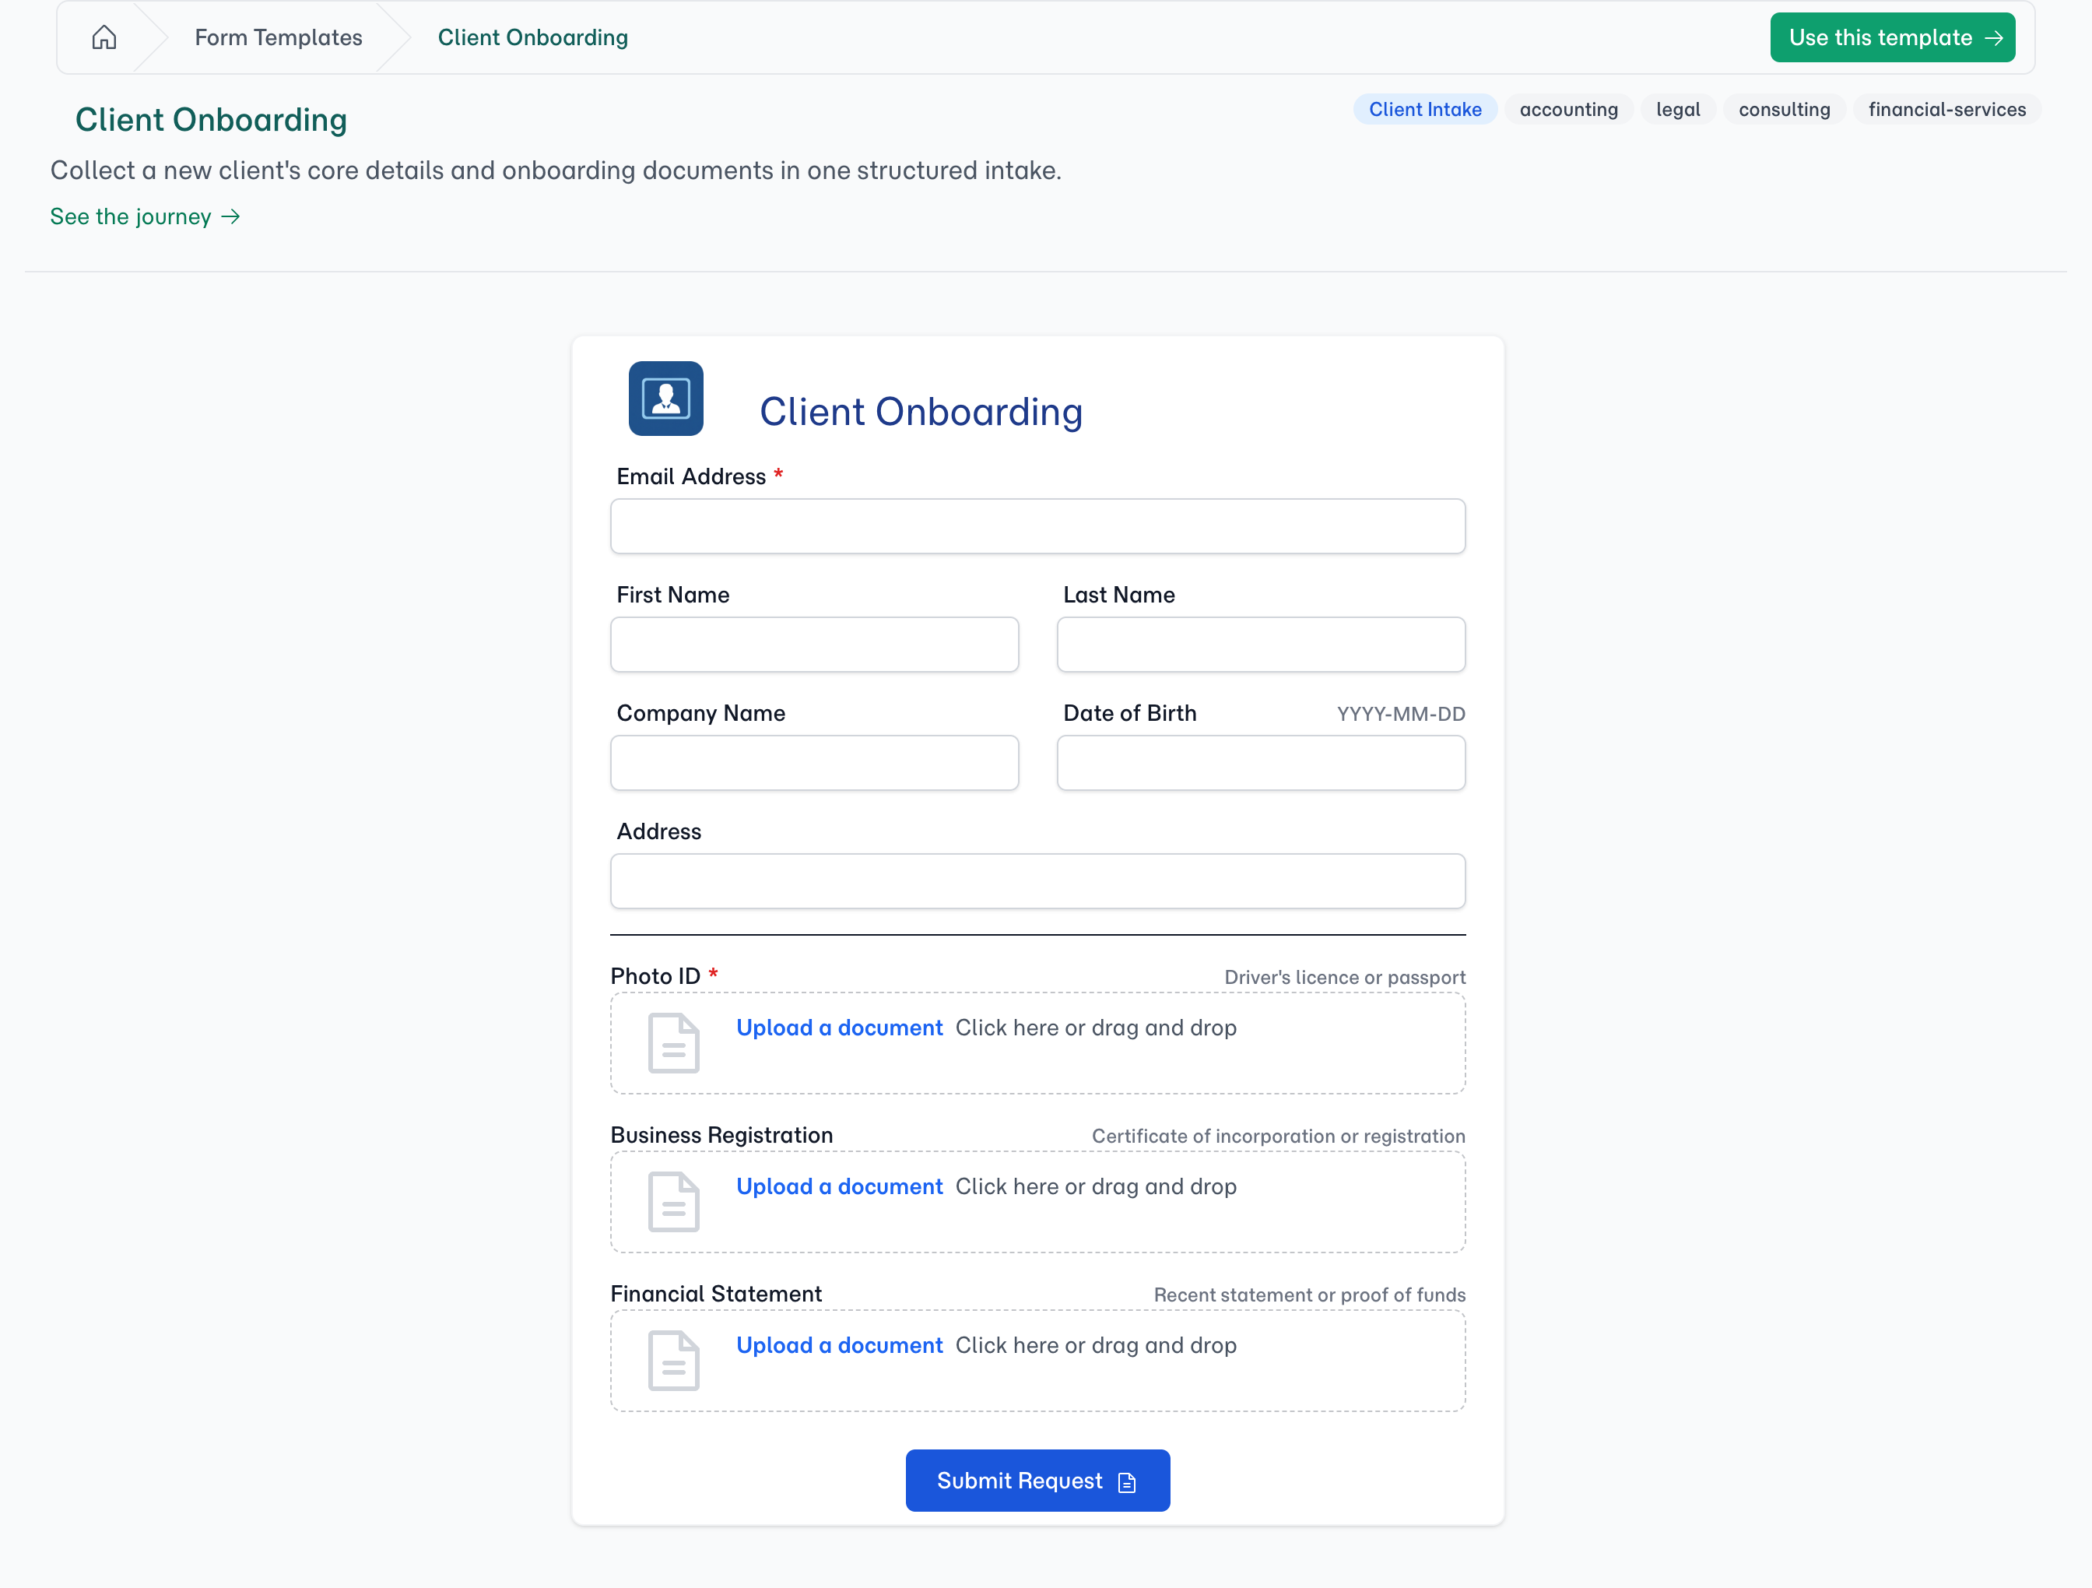This screenshot has width=2092, height=1588.
Task: Click the Financial Statement document icon
Action: [673, 1361]
